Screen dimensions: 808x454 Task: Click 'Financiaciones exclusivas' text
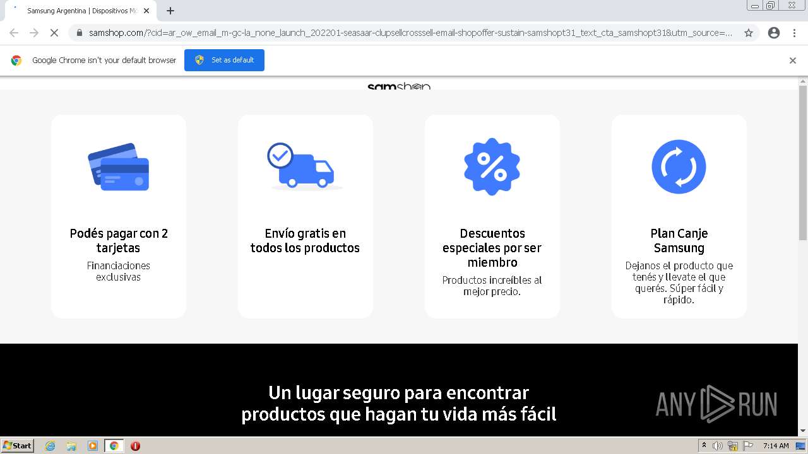click(x=119, y=271)
